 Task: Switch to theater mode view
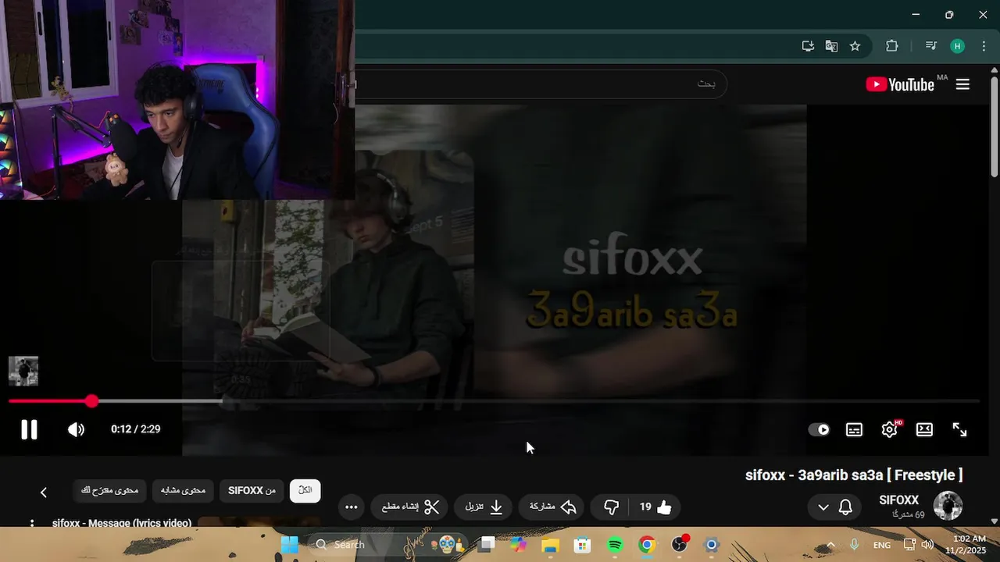coord(924,429)
